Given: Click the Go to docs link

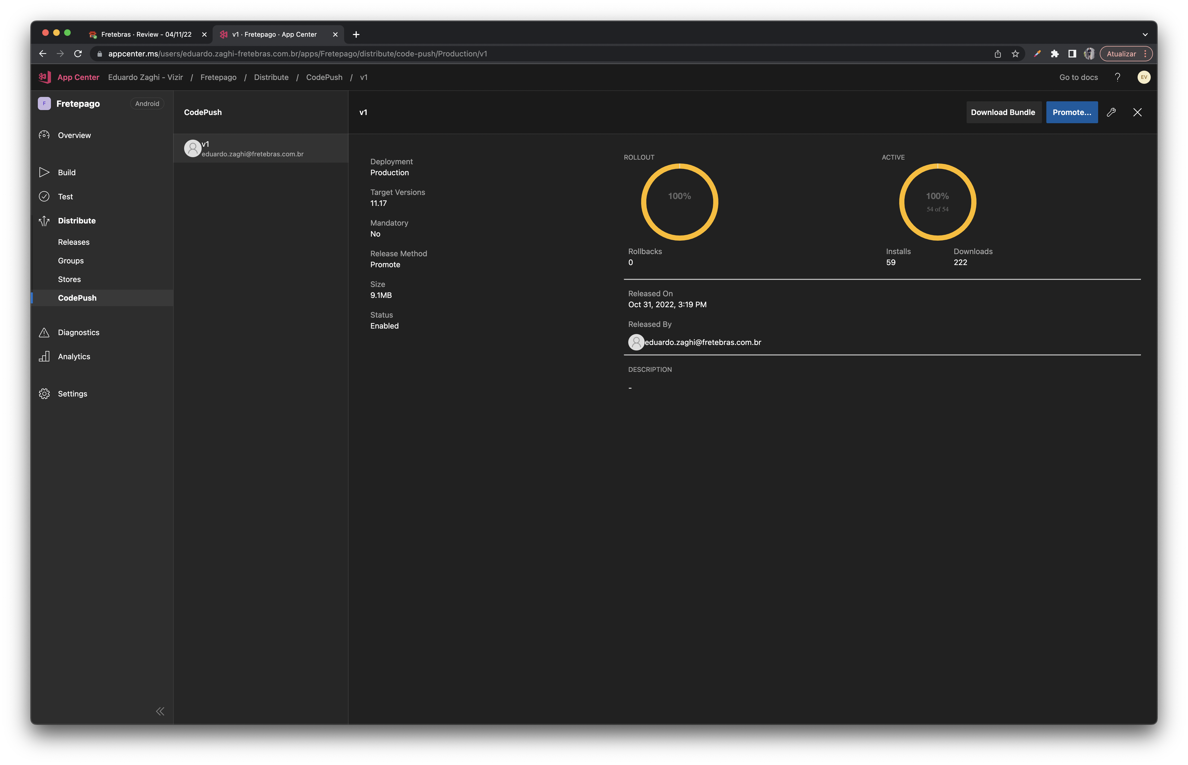Looking at the screenshot, I should coord(1078,77).
